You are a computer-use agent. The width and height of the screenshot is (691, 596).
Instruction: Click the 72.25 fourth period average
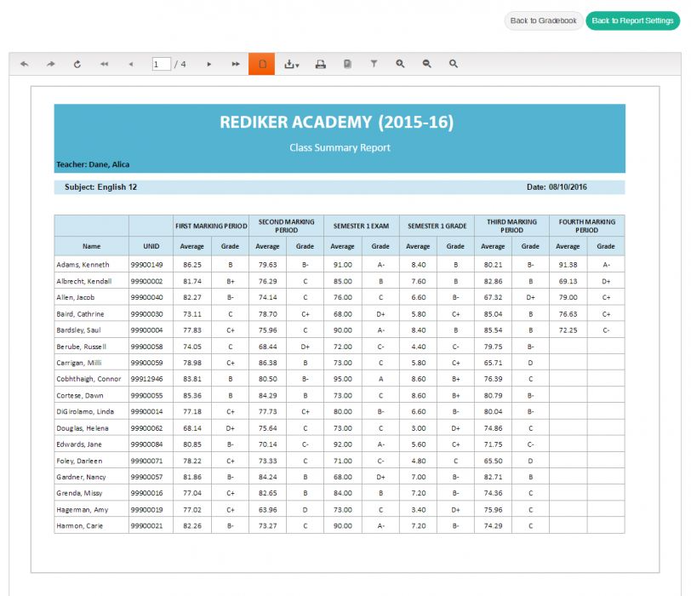tap(568, 330)
